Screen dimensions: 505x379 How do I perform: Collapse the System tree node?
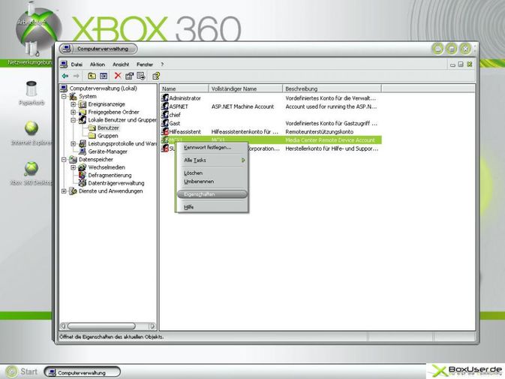tap(64, 96)
